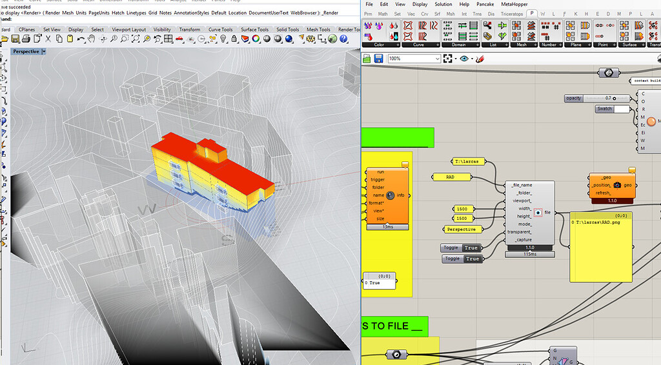Select the Zoom Window icon in Rhino
This screenshot has width=661, height=365.
click(x=125, y=39)
